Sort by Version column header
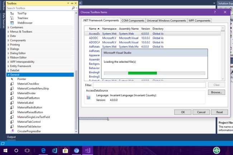This screenshot has width=233, height=155. (146, 29)
